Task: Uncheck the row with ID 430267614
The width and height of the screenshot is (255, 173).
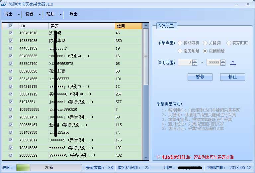Action: [11, 140]
